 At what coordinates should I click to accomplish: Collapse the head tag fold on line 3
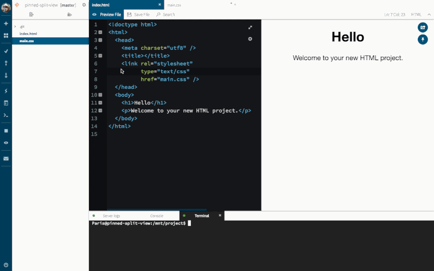coord(100,40)
